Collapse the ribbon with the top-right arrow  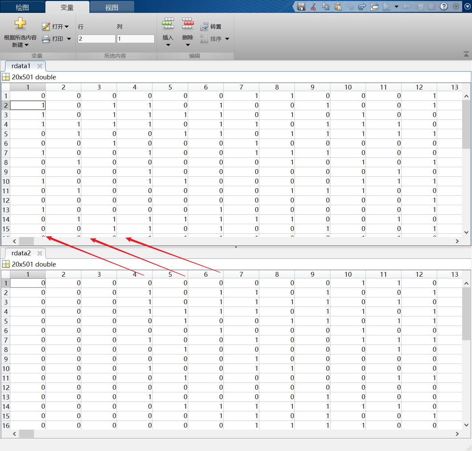(466, 54)
